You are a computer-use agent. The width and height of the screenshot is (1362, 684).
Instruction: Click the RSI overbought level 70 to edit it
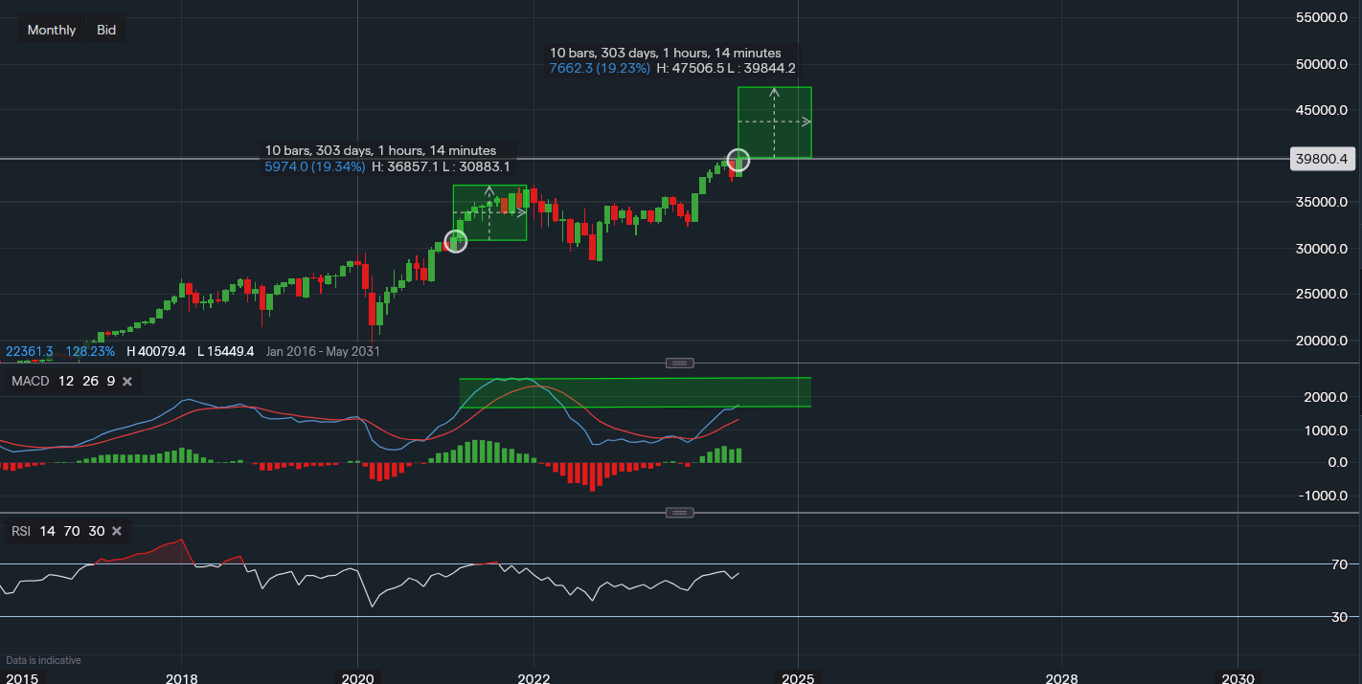(74, 531)
